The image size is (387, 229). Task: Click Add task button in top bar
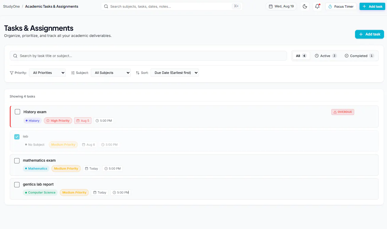pos(372,7)
